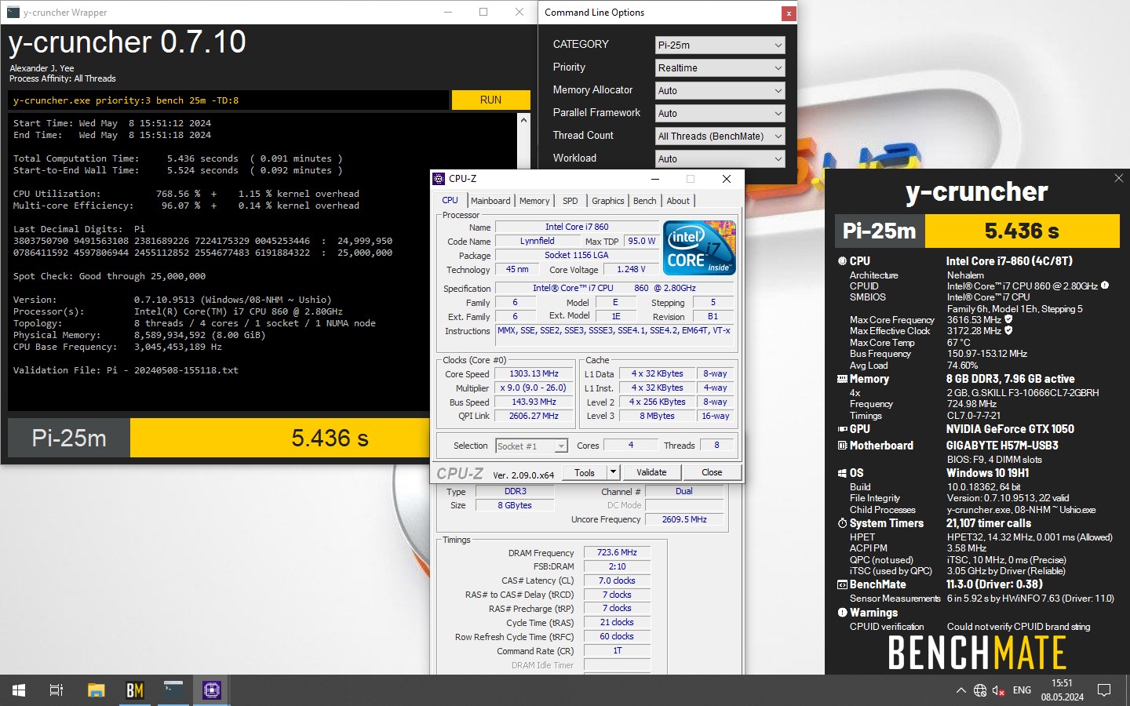Viewport: 1130px width, 706px height.
Task: Open the notification center icon
Action: point(1104,690)
